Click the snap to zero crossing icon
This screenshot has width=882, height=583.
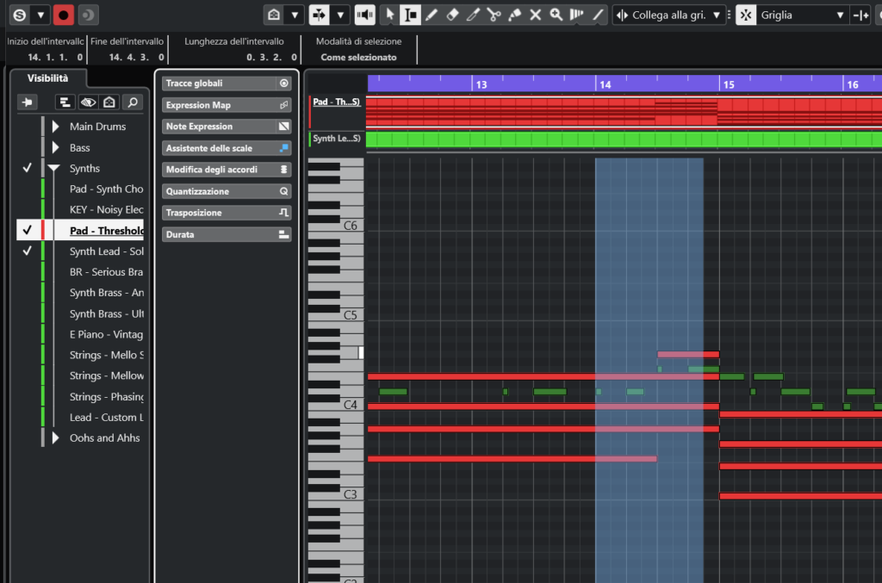pyautogui.click(x=860, y=16)
